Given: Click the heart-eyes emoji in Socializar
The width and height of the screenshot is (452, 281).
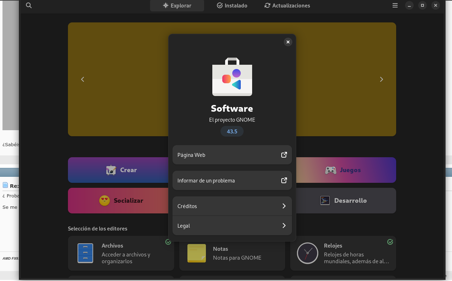Looking at the screenshot, I should pyautogui.click(x=105, y=201).
